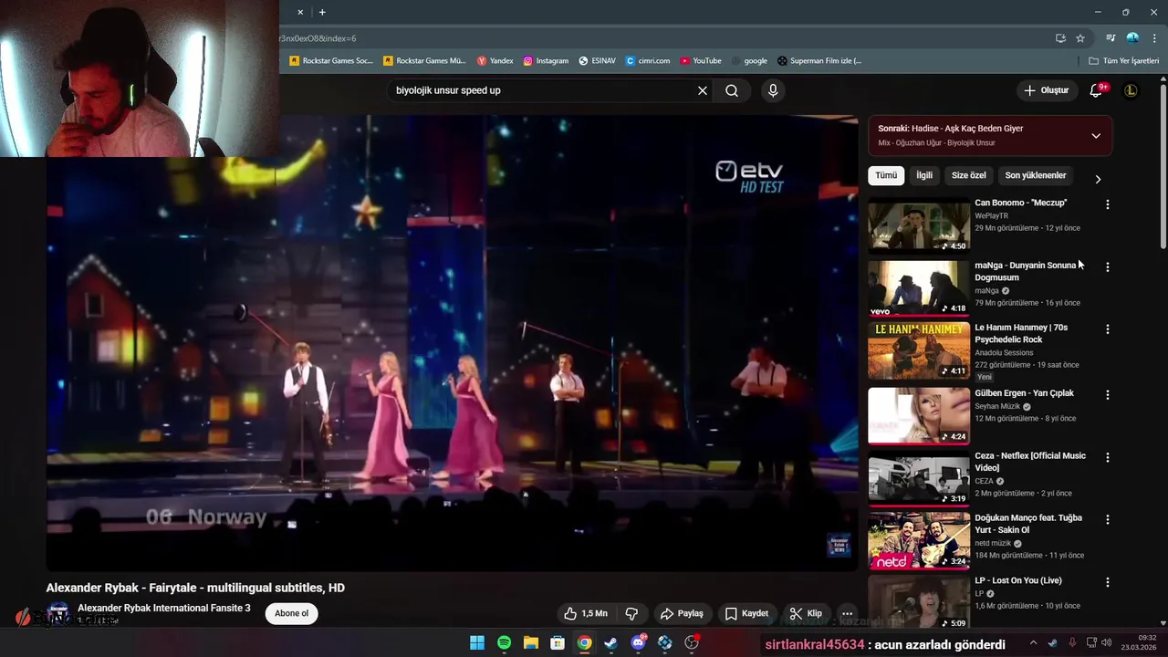Open options for Ceza - Netflex video
This screenshot has width=1168, height=657.
[x=1108, y=457]
